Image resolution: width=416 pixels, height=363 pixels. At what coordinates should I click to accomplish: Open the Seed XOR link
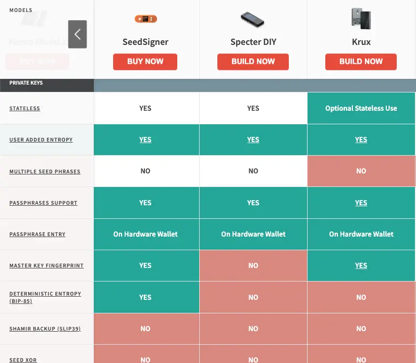23,360
